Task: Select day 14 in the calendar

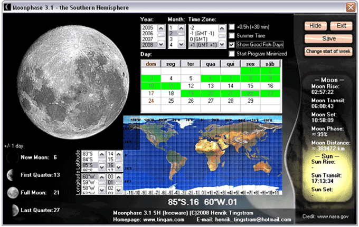Action: pyautogui.click(x=231, y=86)
